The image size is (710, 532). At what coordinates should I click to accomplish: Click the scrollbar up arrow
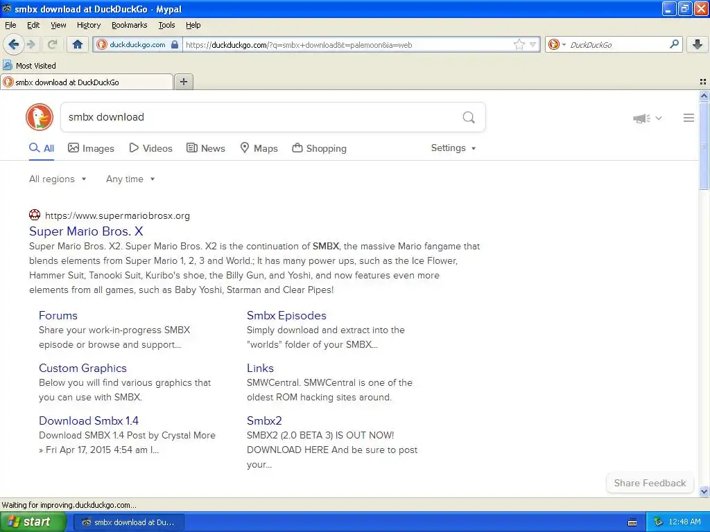point(704,96)
